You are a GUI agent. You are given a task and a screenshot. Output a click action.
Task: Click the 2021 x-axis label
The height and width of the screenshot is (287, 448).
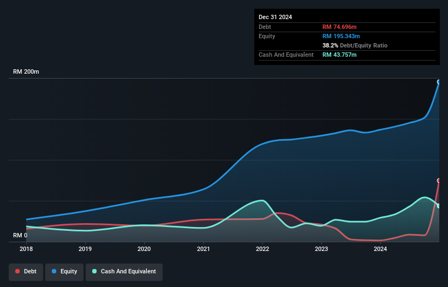pos(203,249)
